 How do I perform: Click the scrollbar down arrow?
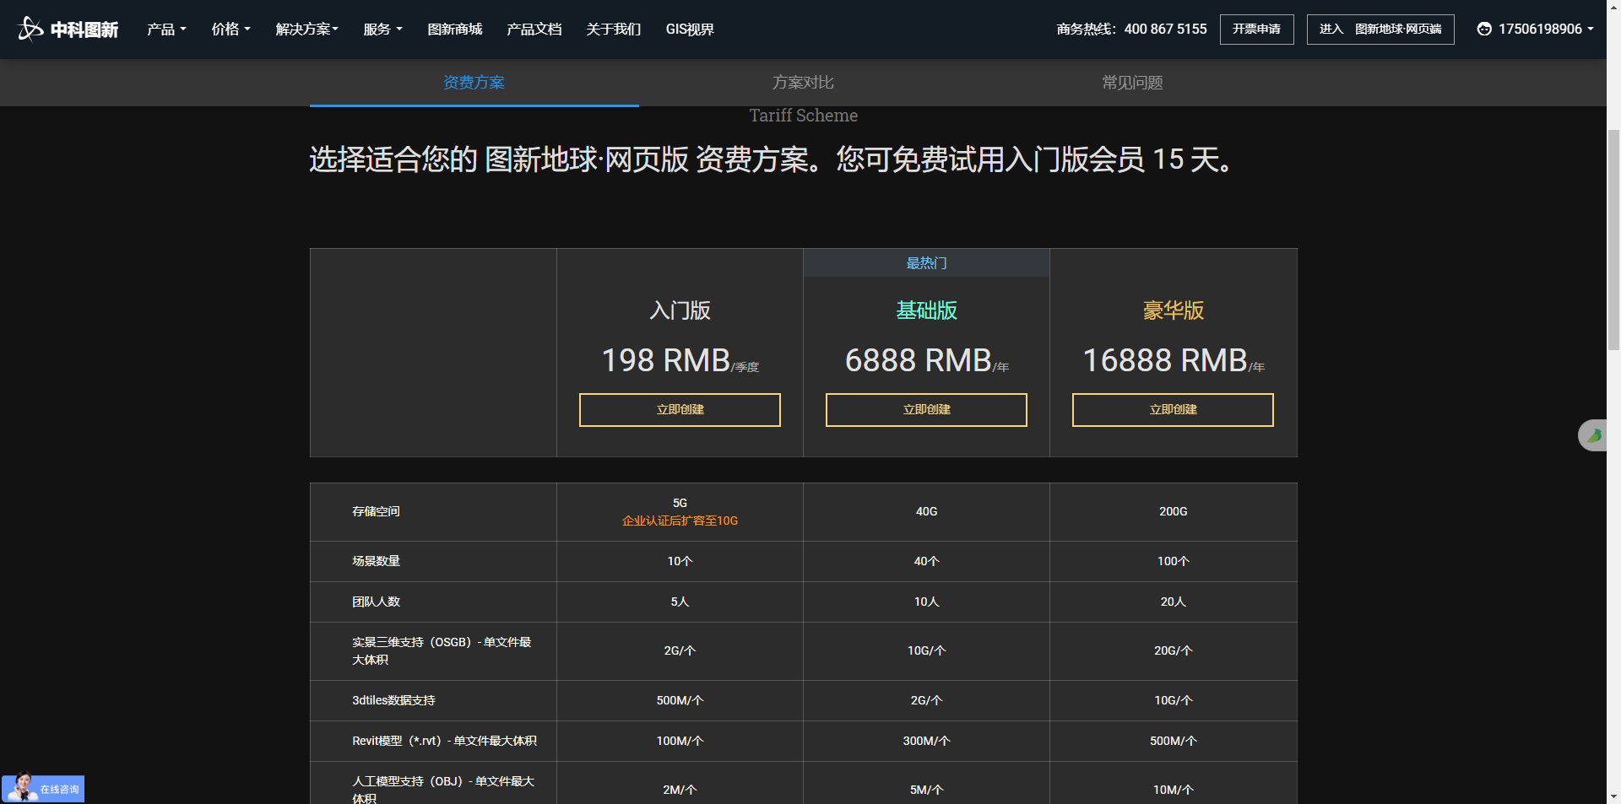coord(1613,796)
